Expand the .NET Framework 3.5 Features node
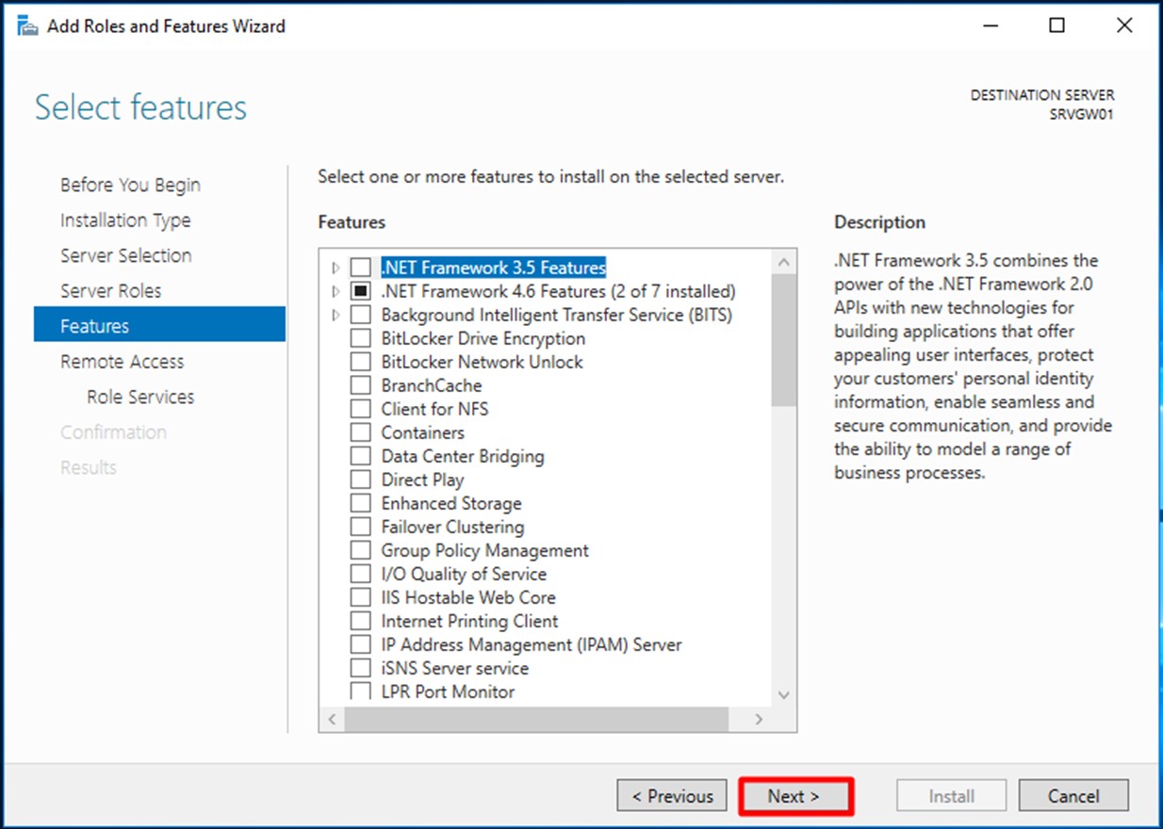Image resolution: width=1163 pixels, height=829 pixels. [336, 267]
